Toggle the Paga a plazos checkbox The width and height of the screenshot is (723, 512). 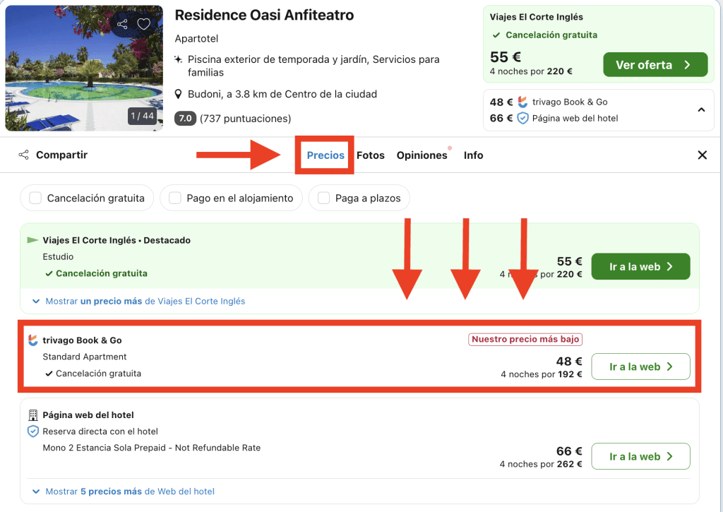click(323, 198)
